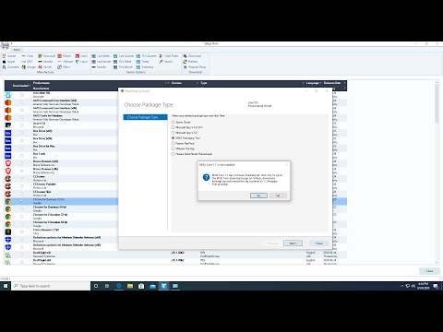
Task: Open File Explorer from taskbar
Action: click(130, 286)
